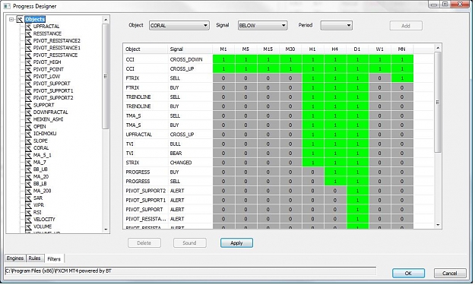Apply the filter changes
Viewport: 475px width, 285px height.
point(236,243)
